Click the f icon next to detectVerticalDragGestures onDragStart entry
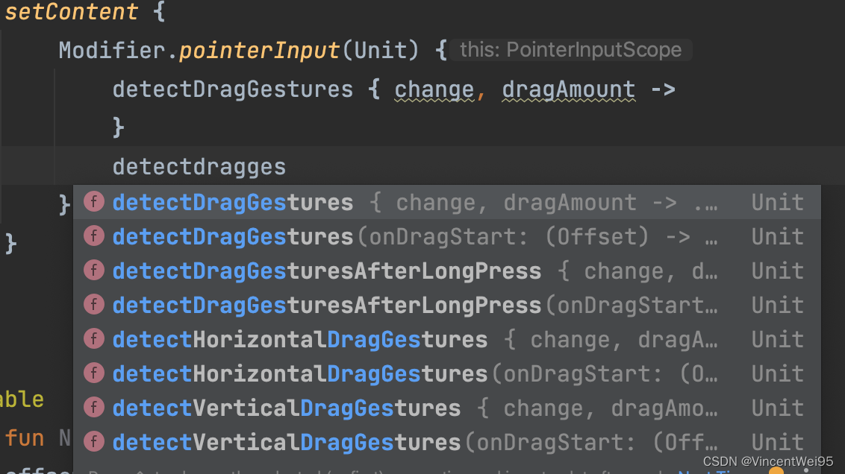This screenshot has height=474, width=845. [93, 442]
